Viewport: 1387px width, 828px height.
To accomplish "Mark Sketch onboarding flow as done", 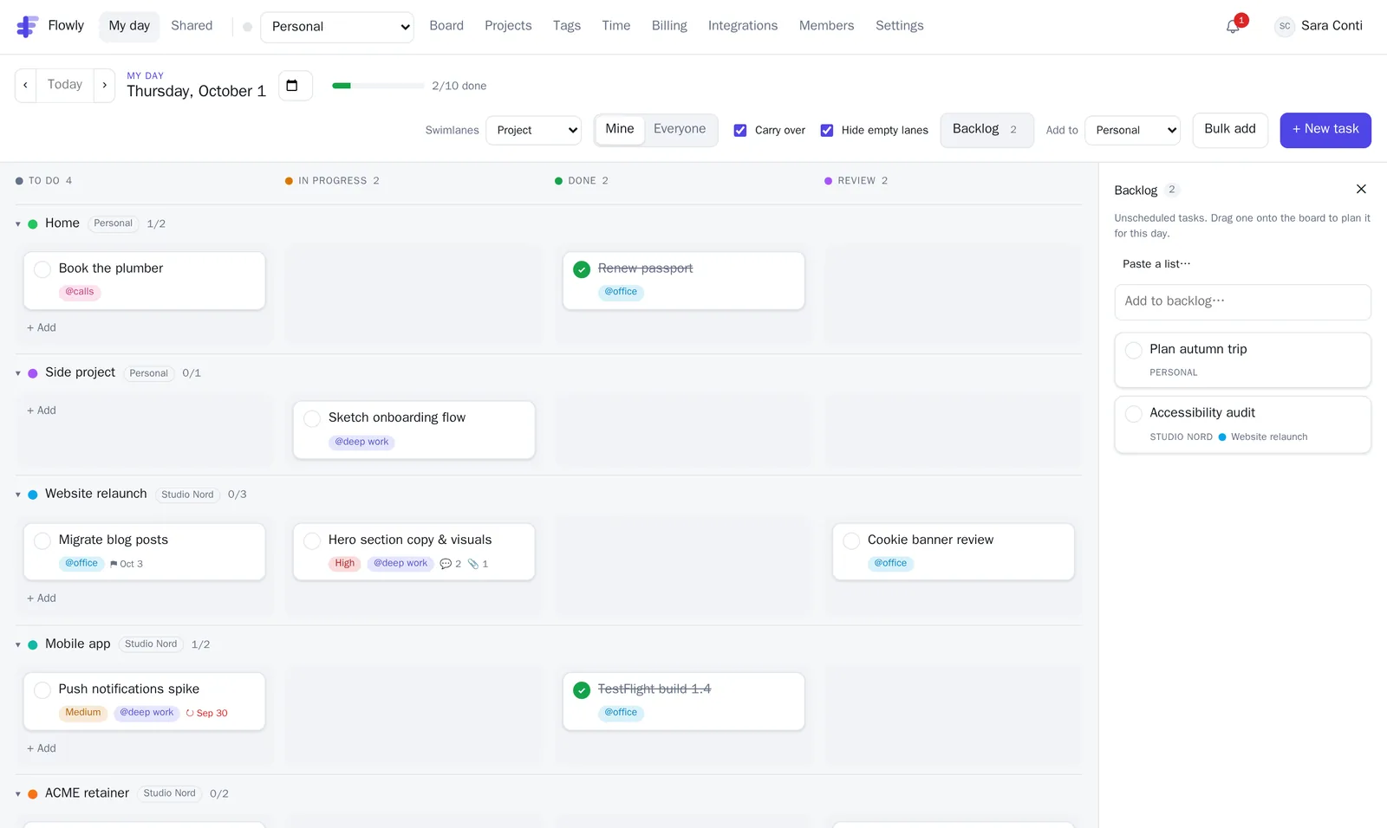I will (x=312, y=418).
